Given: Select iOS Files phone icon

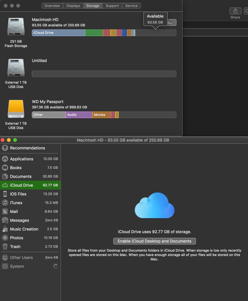Looking at the screenshot, I should click(5, 194).
